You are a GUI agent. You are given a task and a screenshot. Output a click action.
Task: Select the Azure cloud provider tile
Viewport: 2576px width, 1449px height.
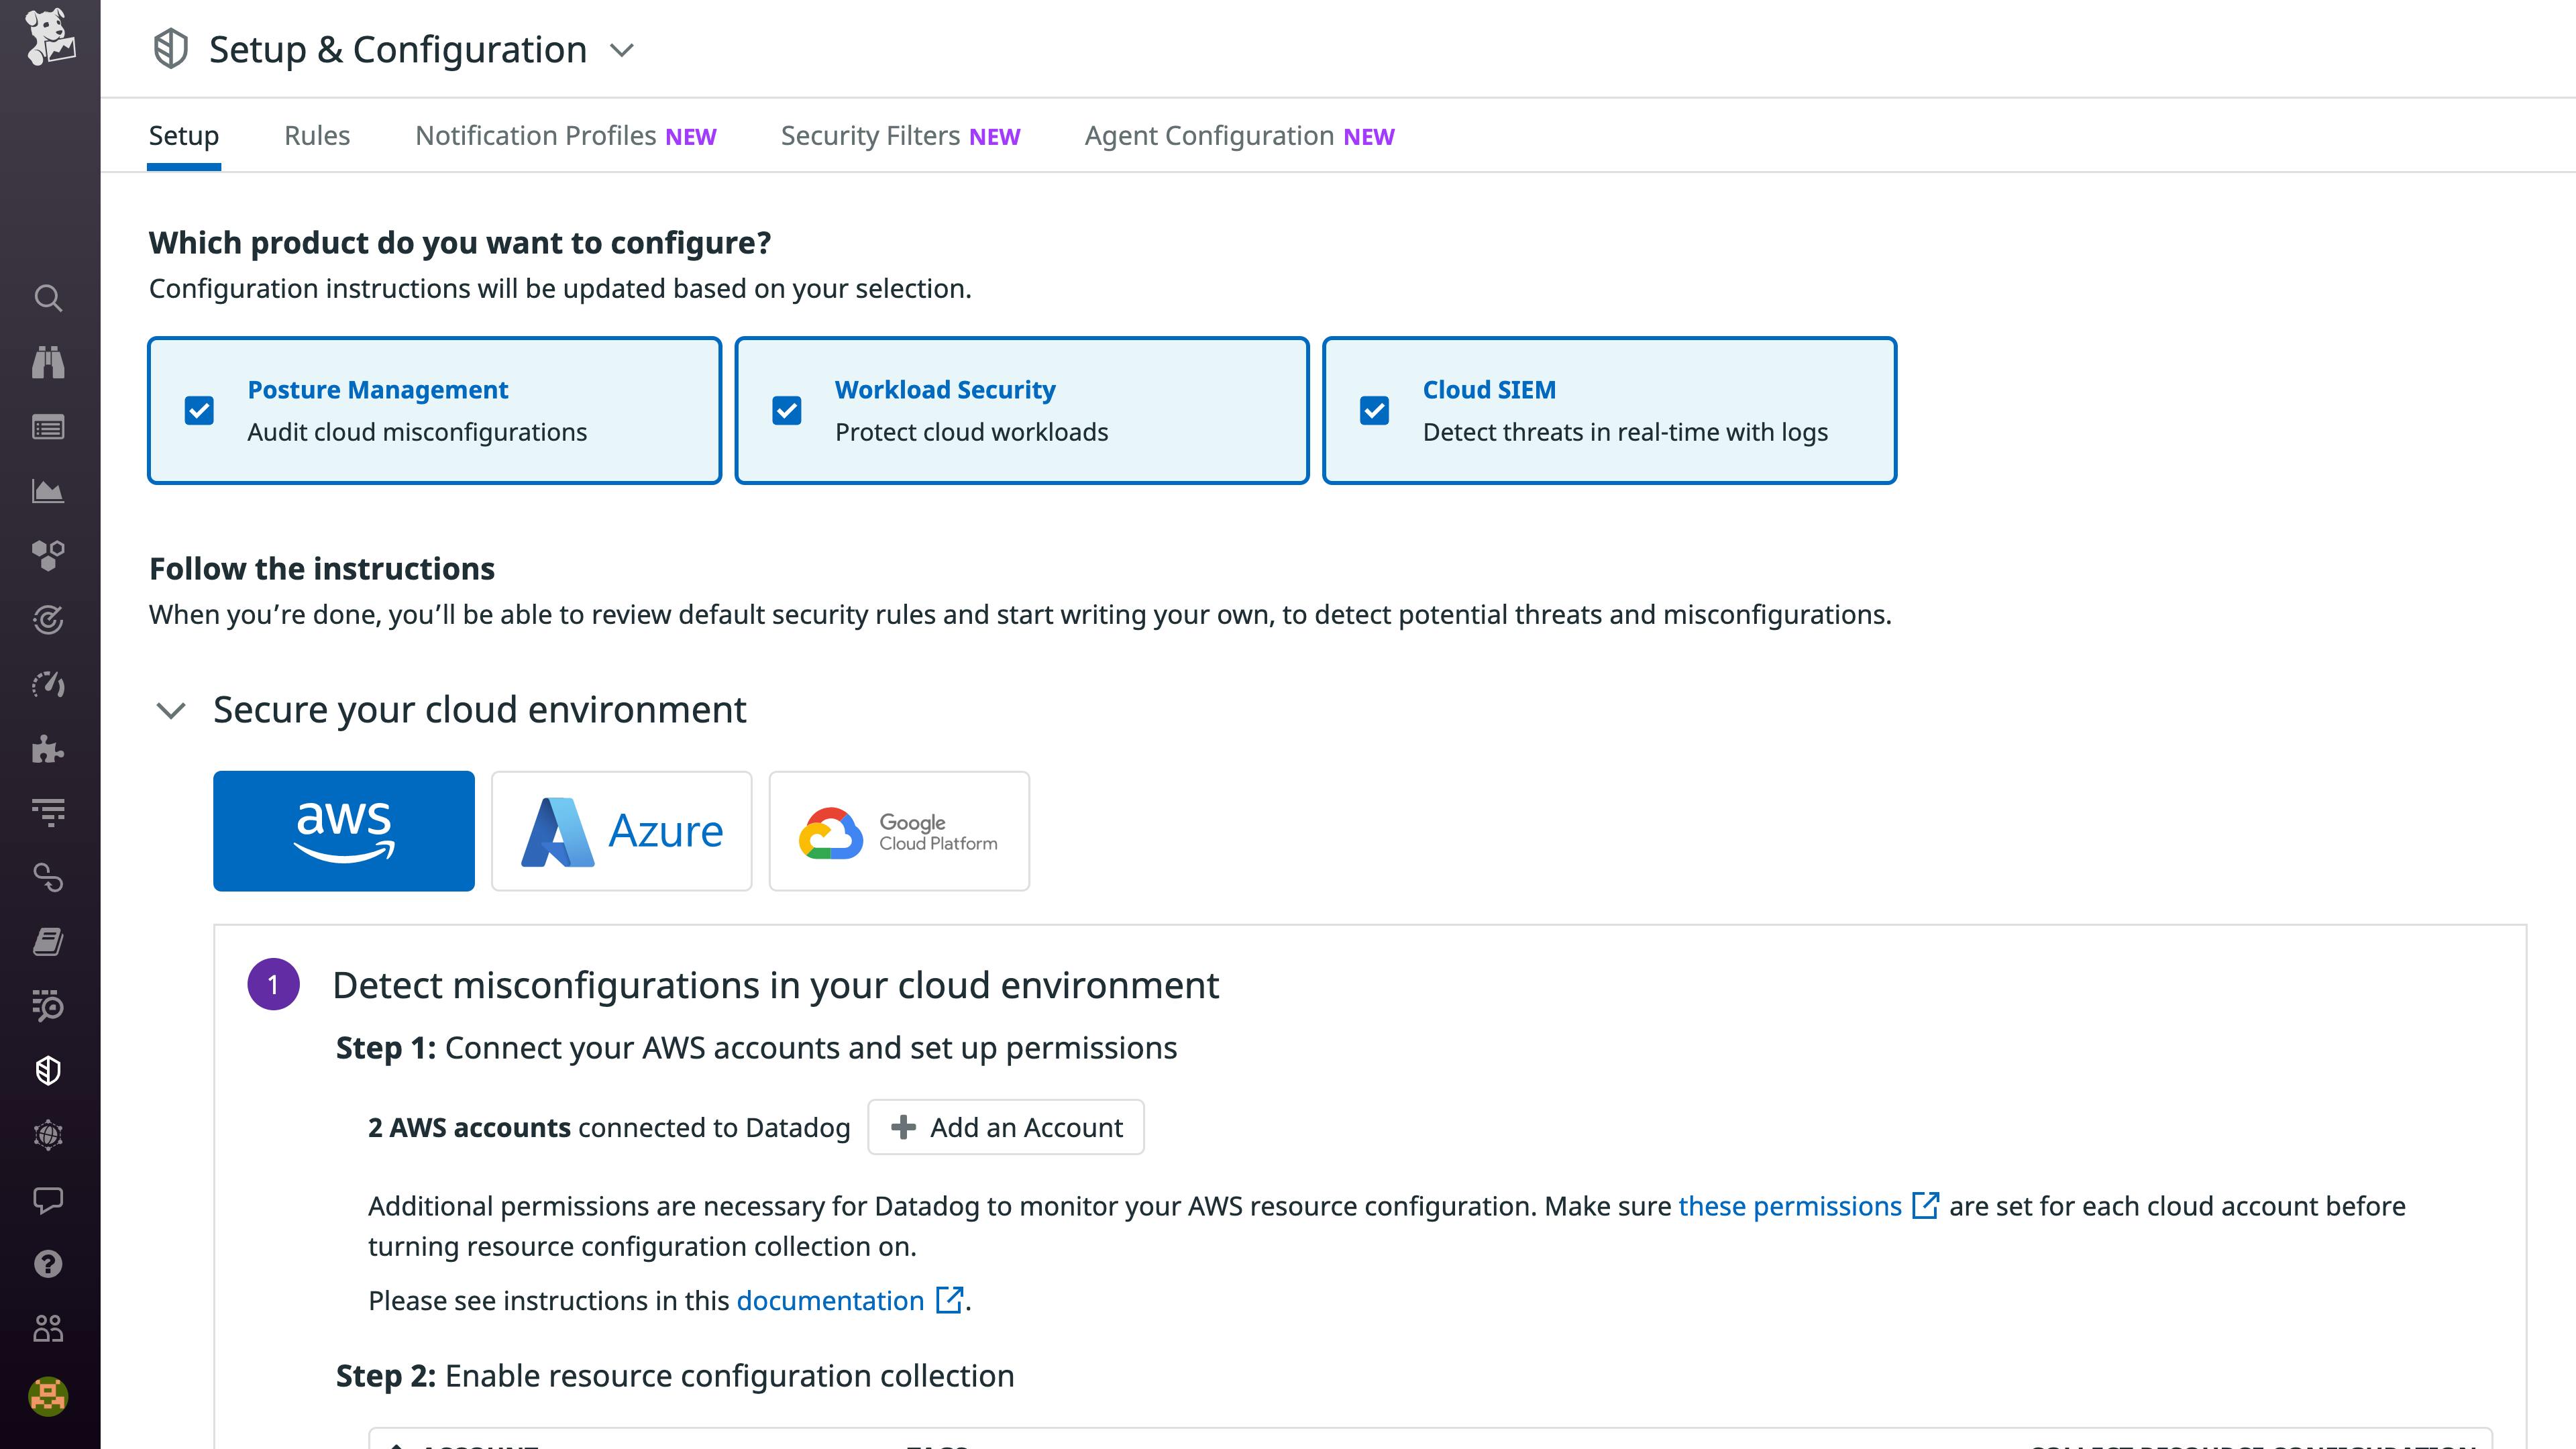pos(621,830)
